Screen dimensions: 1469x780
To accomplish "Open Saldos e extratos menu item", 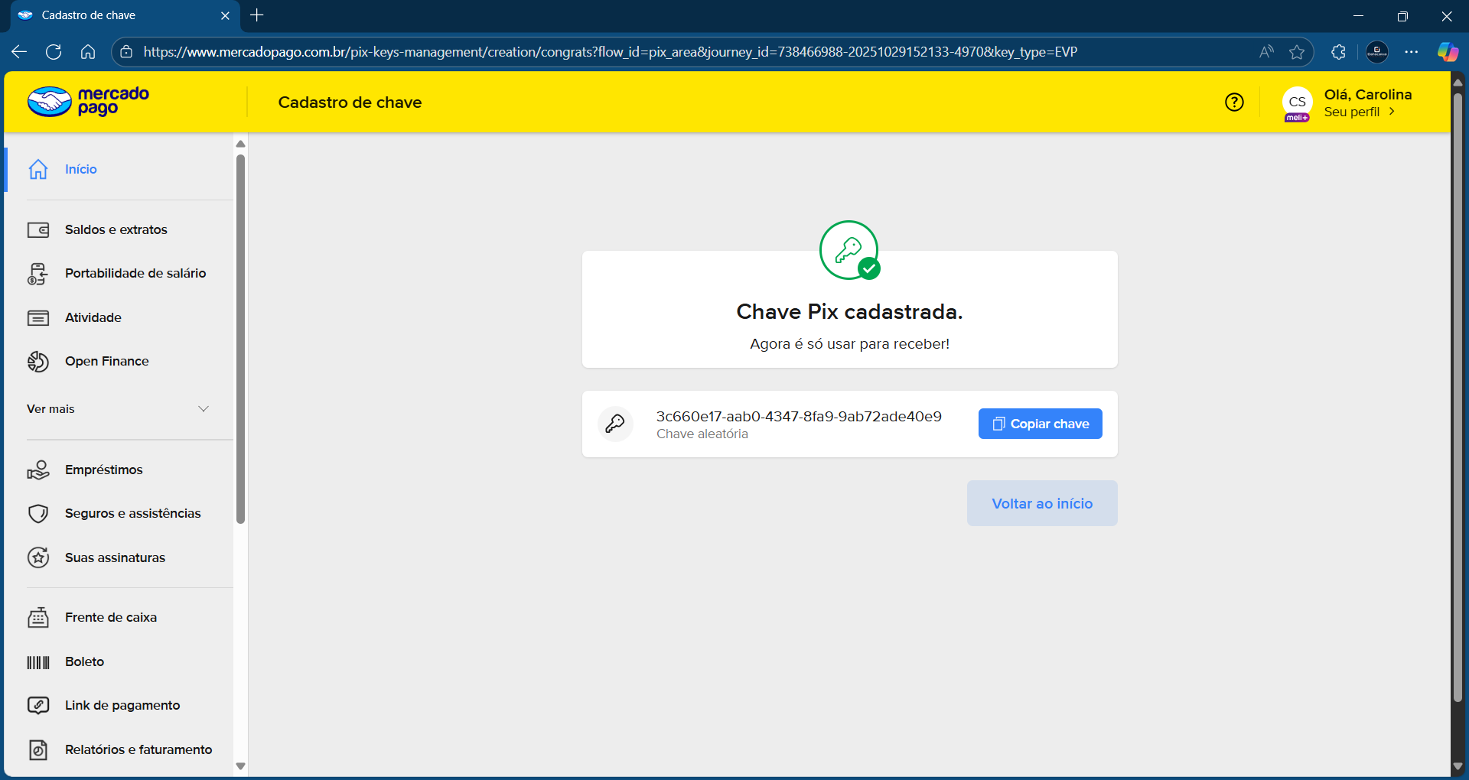I will (x=116, y=230).
